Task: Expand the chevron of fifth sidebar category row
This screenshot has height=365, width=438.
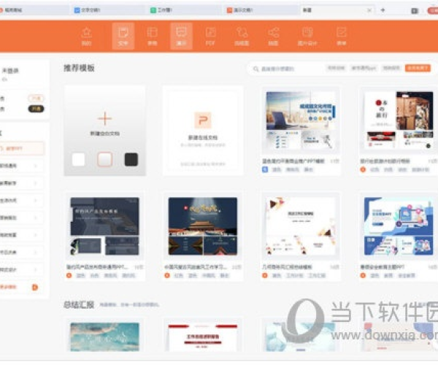Action: tap(36, 235)
